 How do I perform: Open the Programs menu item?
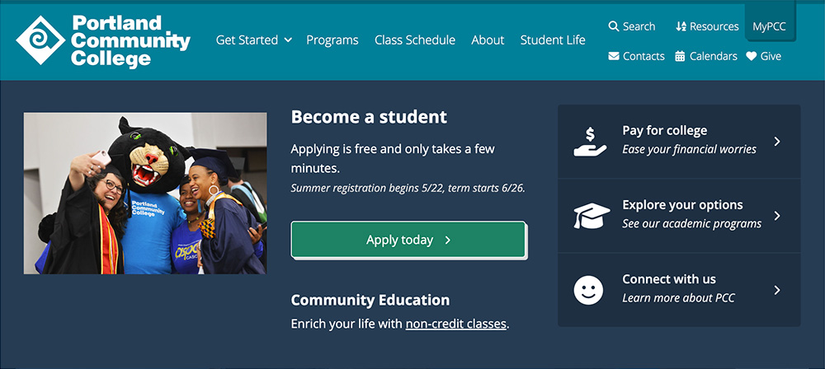click(x=332, y=40)
